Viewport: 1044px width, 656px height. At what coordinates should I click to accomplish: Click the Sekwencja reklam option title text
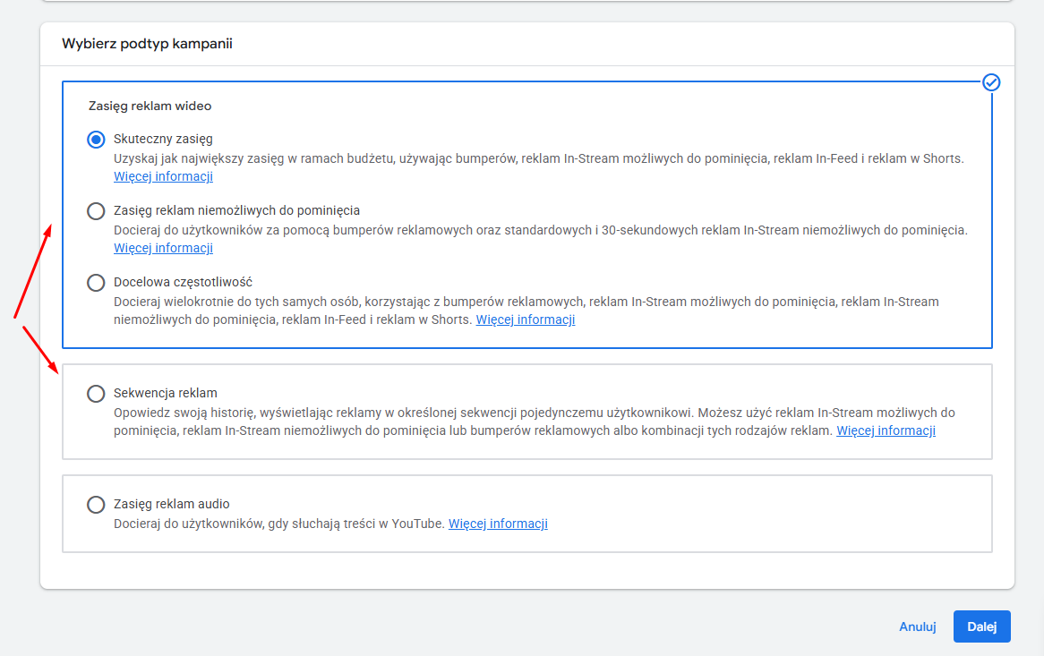(x=166, y=393)
